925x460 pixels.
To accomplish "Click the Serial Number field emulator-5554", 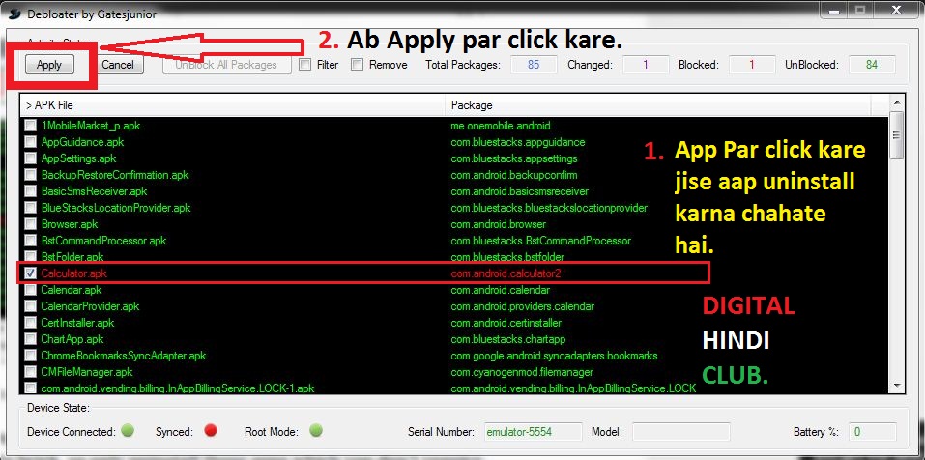I will pos(534,432).
